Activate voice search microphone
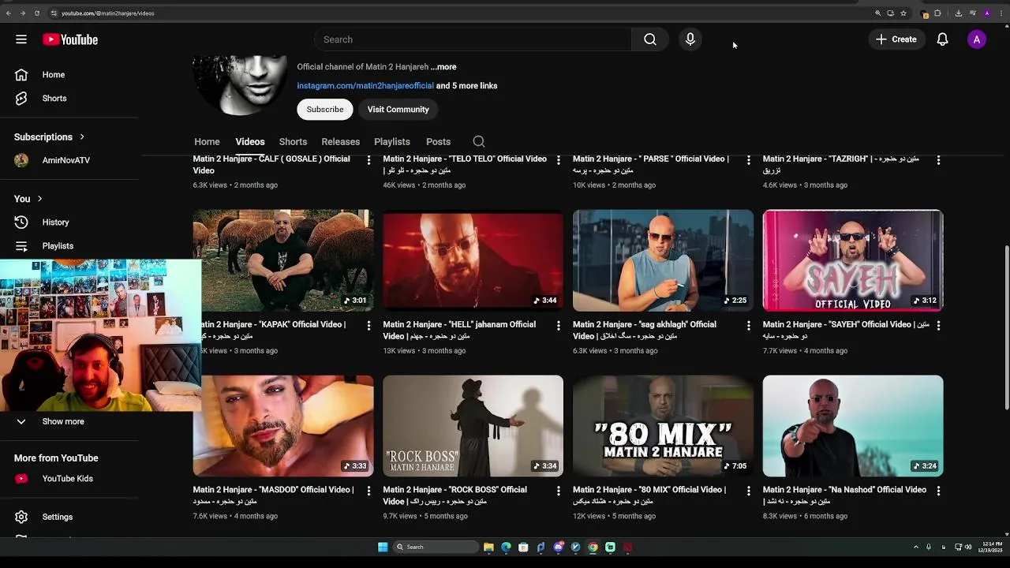The image size is (1010, 568). (690, 39)
